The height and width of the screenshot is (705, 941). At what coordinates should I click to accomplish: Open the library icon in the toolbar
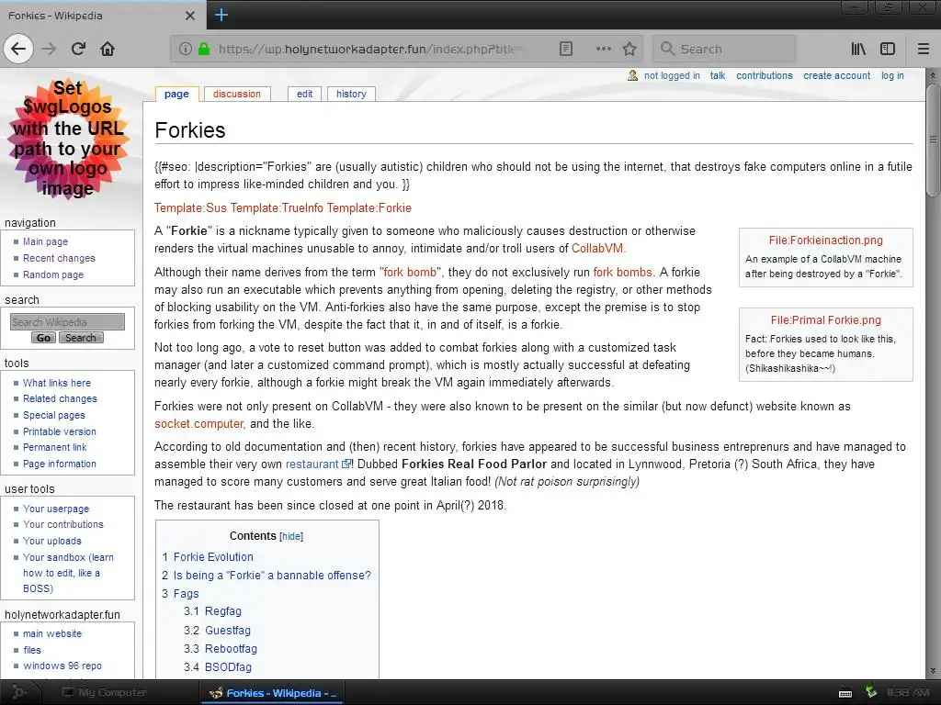858,49
